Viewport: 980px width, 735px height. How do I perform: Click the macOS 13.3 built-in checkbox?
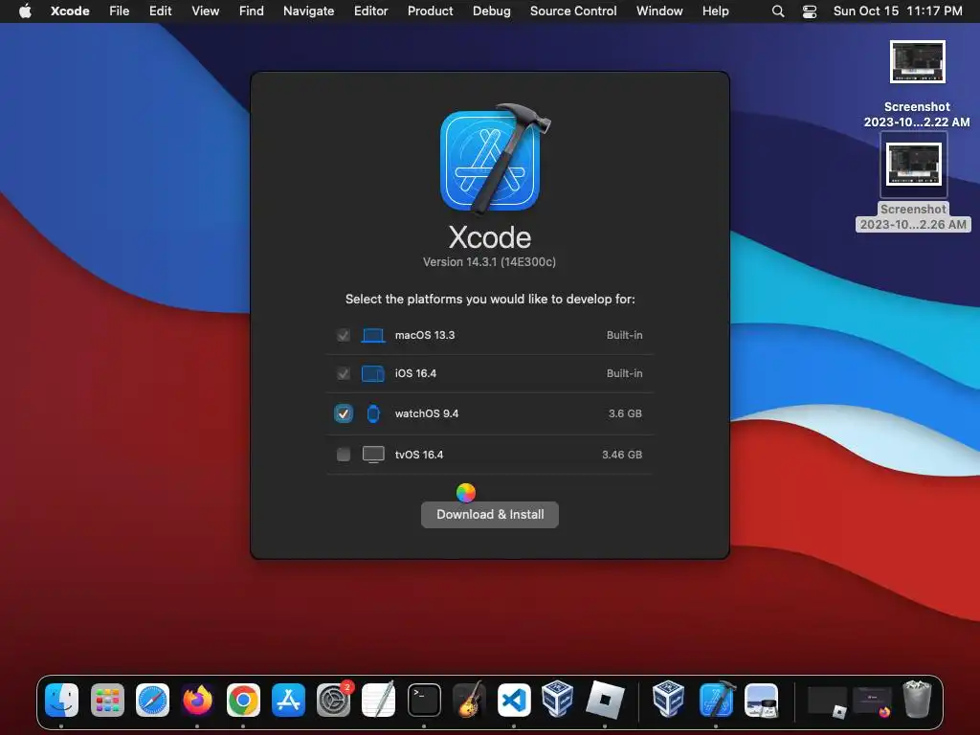344,335
